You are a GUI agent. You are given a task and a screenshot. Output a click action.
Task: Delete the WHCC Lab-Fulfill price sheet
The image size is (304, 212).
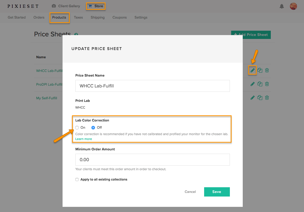267,70
